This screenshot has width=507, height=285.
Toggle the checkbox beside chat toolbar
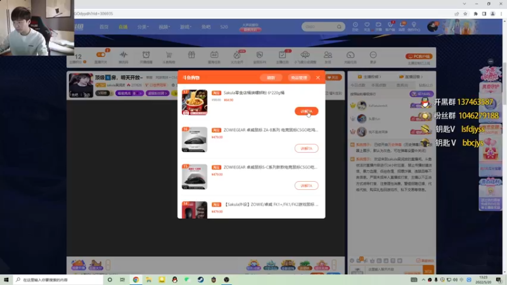418,261
